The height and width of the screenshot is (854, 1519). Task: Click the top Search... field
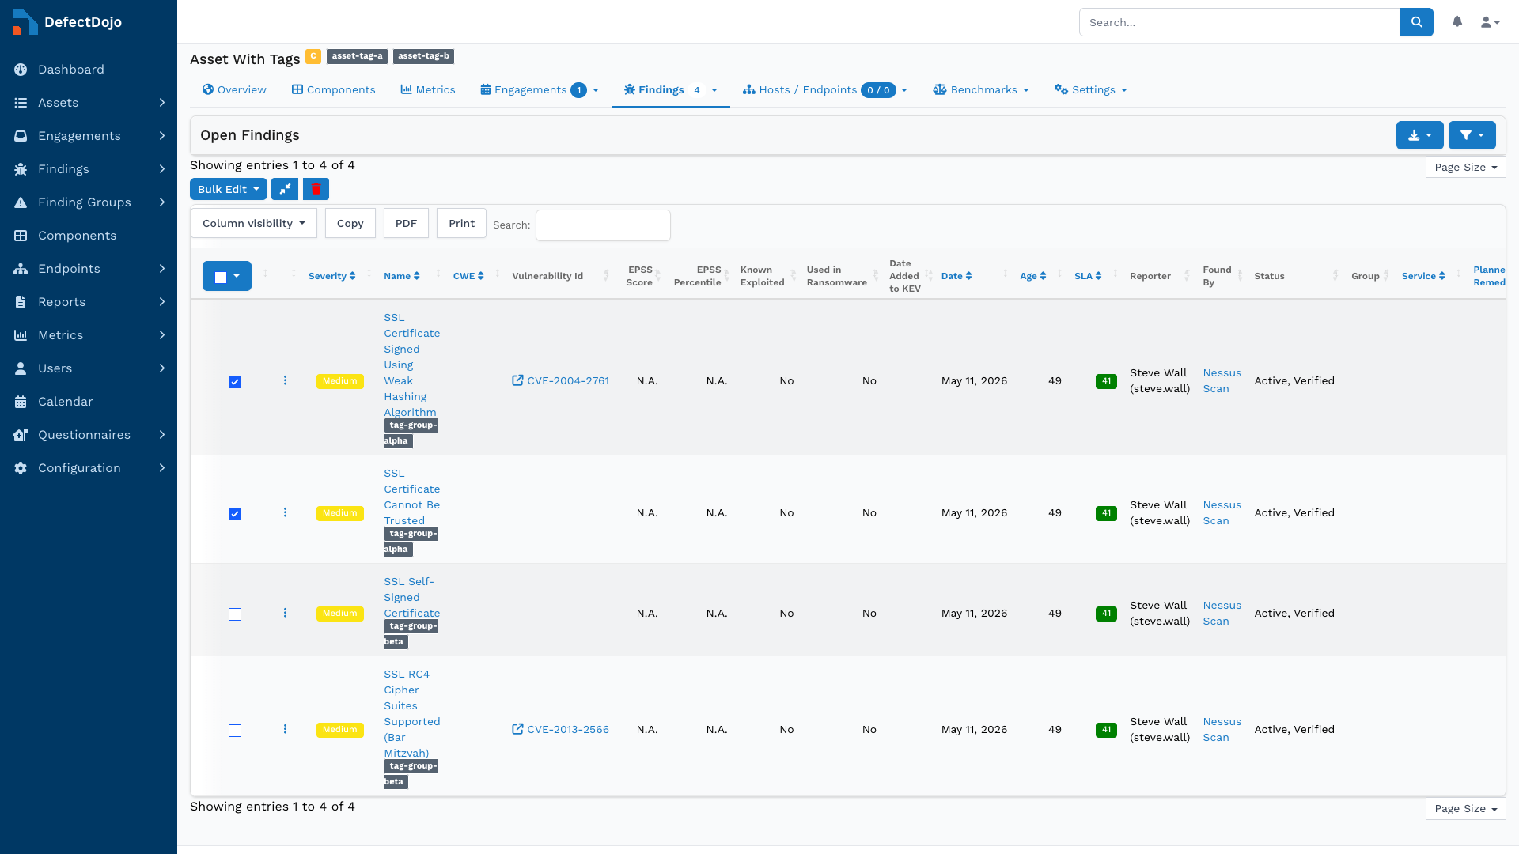1240,22
